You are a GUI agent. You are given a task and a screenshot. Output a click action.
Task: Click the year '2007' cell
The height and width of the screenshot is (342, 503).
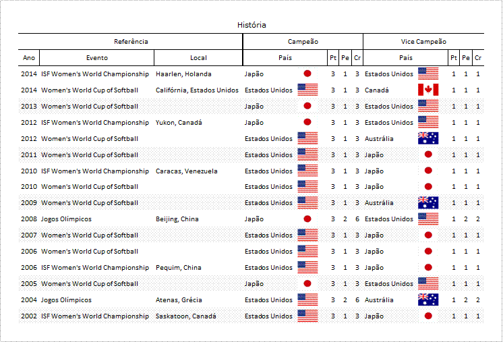pos(29,235)
